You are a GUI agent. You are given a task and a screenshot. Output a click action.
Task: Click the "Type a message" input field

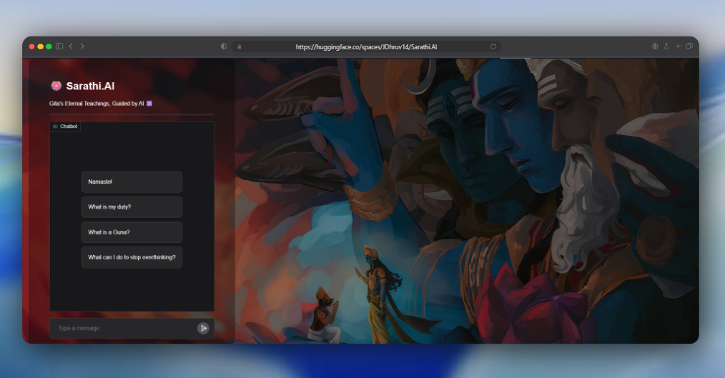pos(122,328)
